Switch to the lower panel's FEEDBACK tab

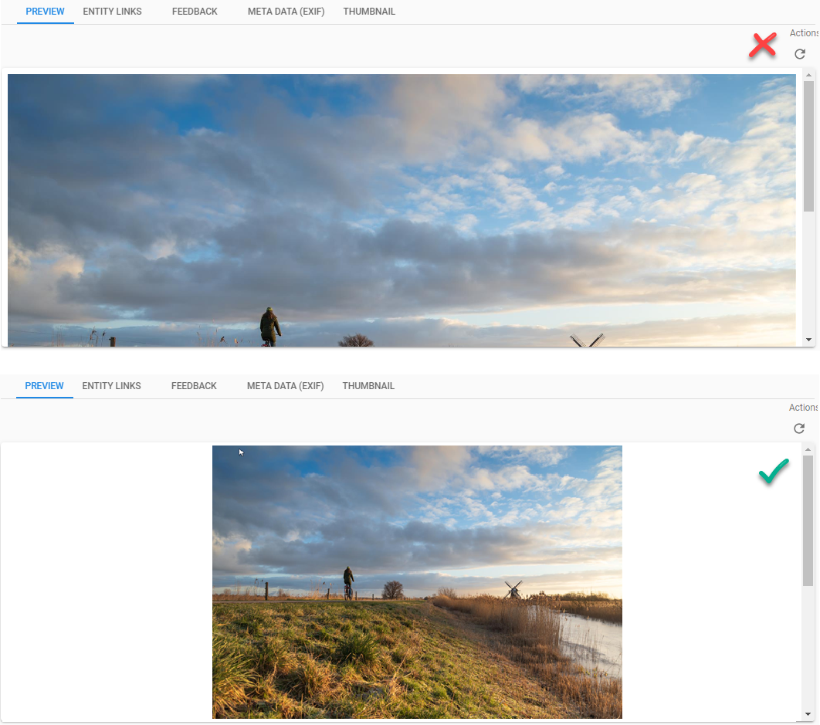(194, 386)
